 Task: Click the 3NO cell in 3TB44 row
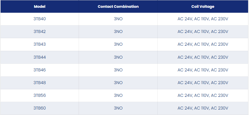[x=118, y=57]
